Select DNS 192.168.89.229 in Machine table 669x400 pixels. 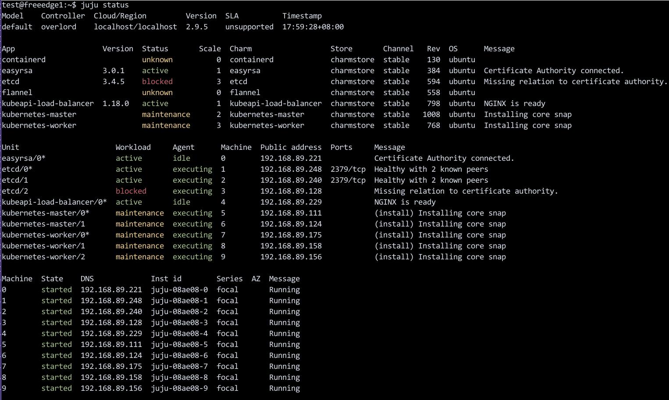coord(111,333)
